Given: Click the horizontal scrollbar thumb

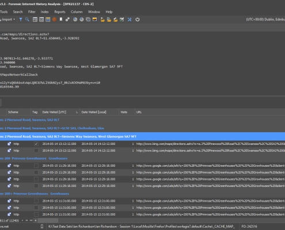Looking at the screenshot, I should pos(48,220).
